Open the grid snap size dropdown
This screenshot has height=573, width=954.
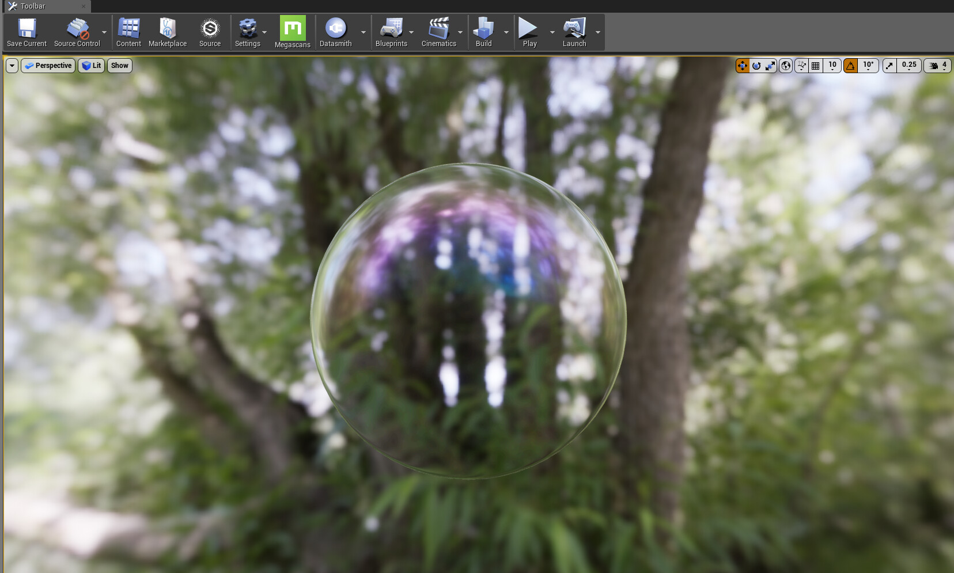tap(832, 65)
